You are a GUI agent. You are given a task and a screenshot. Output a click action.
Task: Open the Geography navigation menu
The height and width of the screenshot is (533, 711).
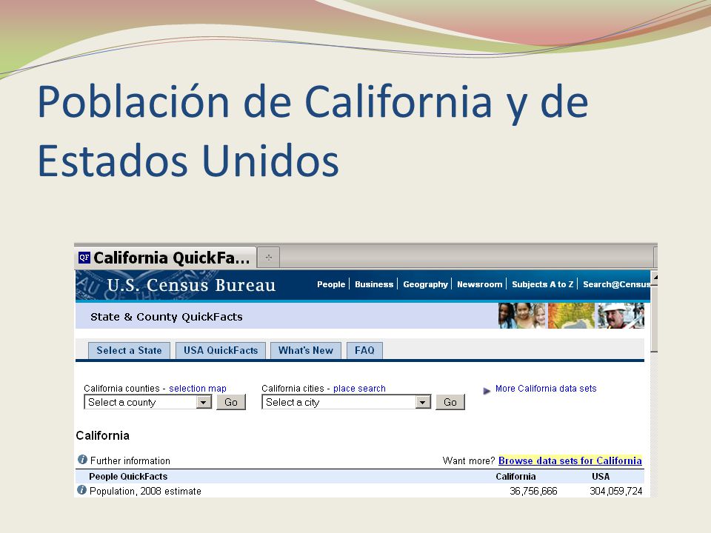coord(425,284)
